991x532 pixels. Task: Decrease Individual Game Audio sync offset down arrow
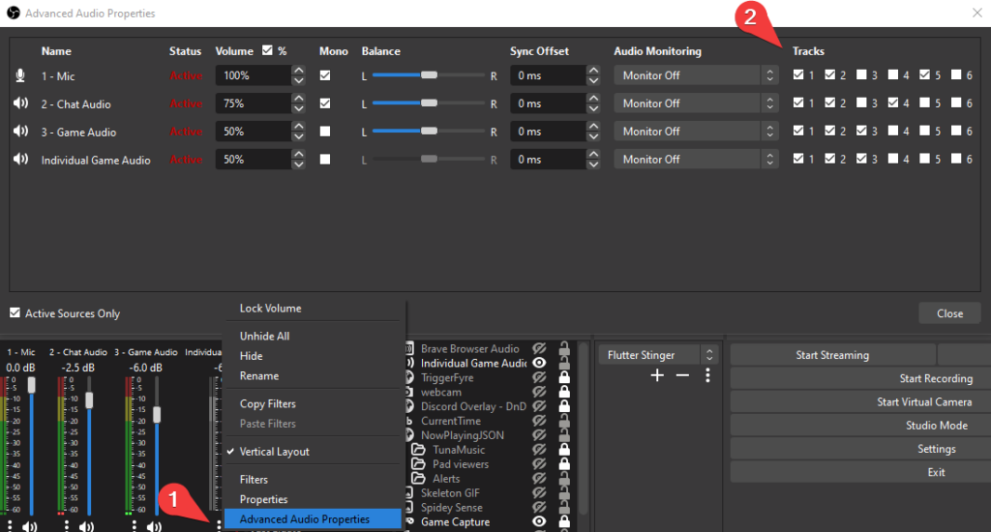[x=593, y=164]
